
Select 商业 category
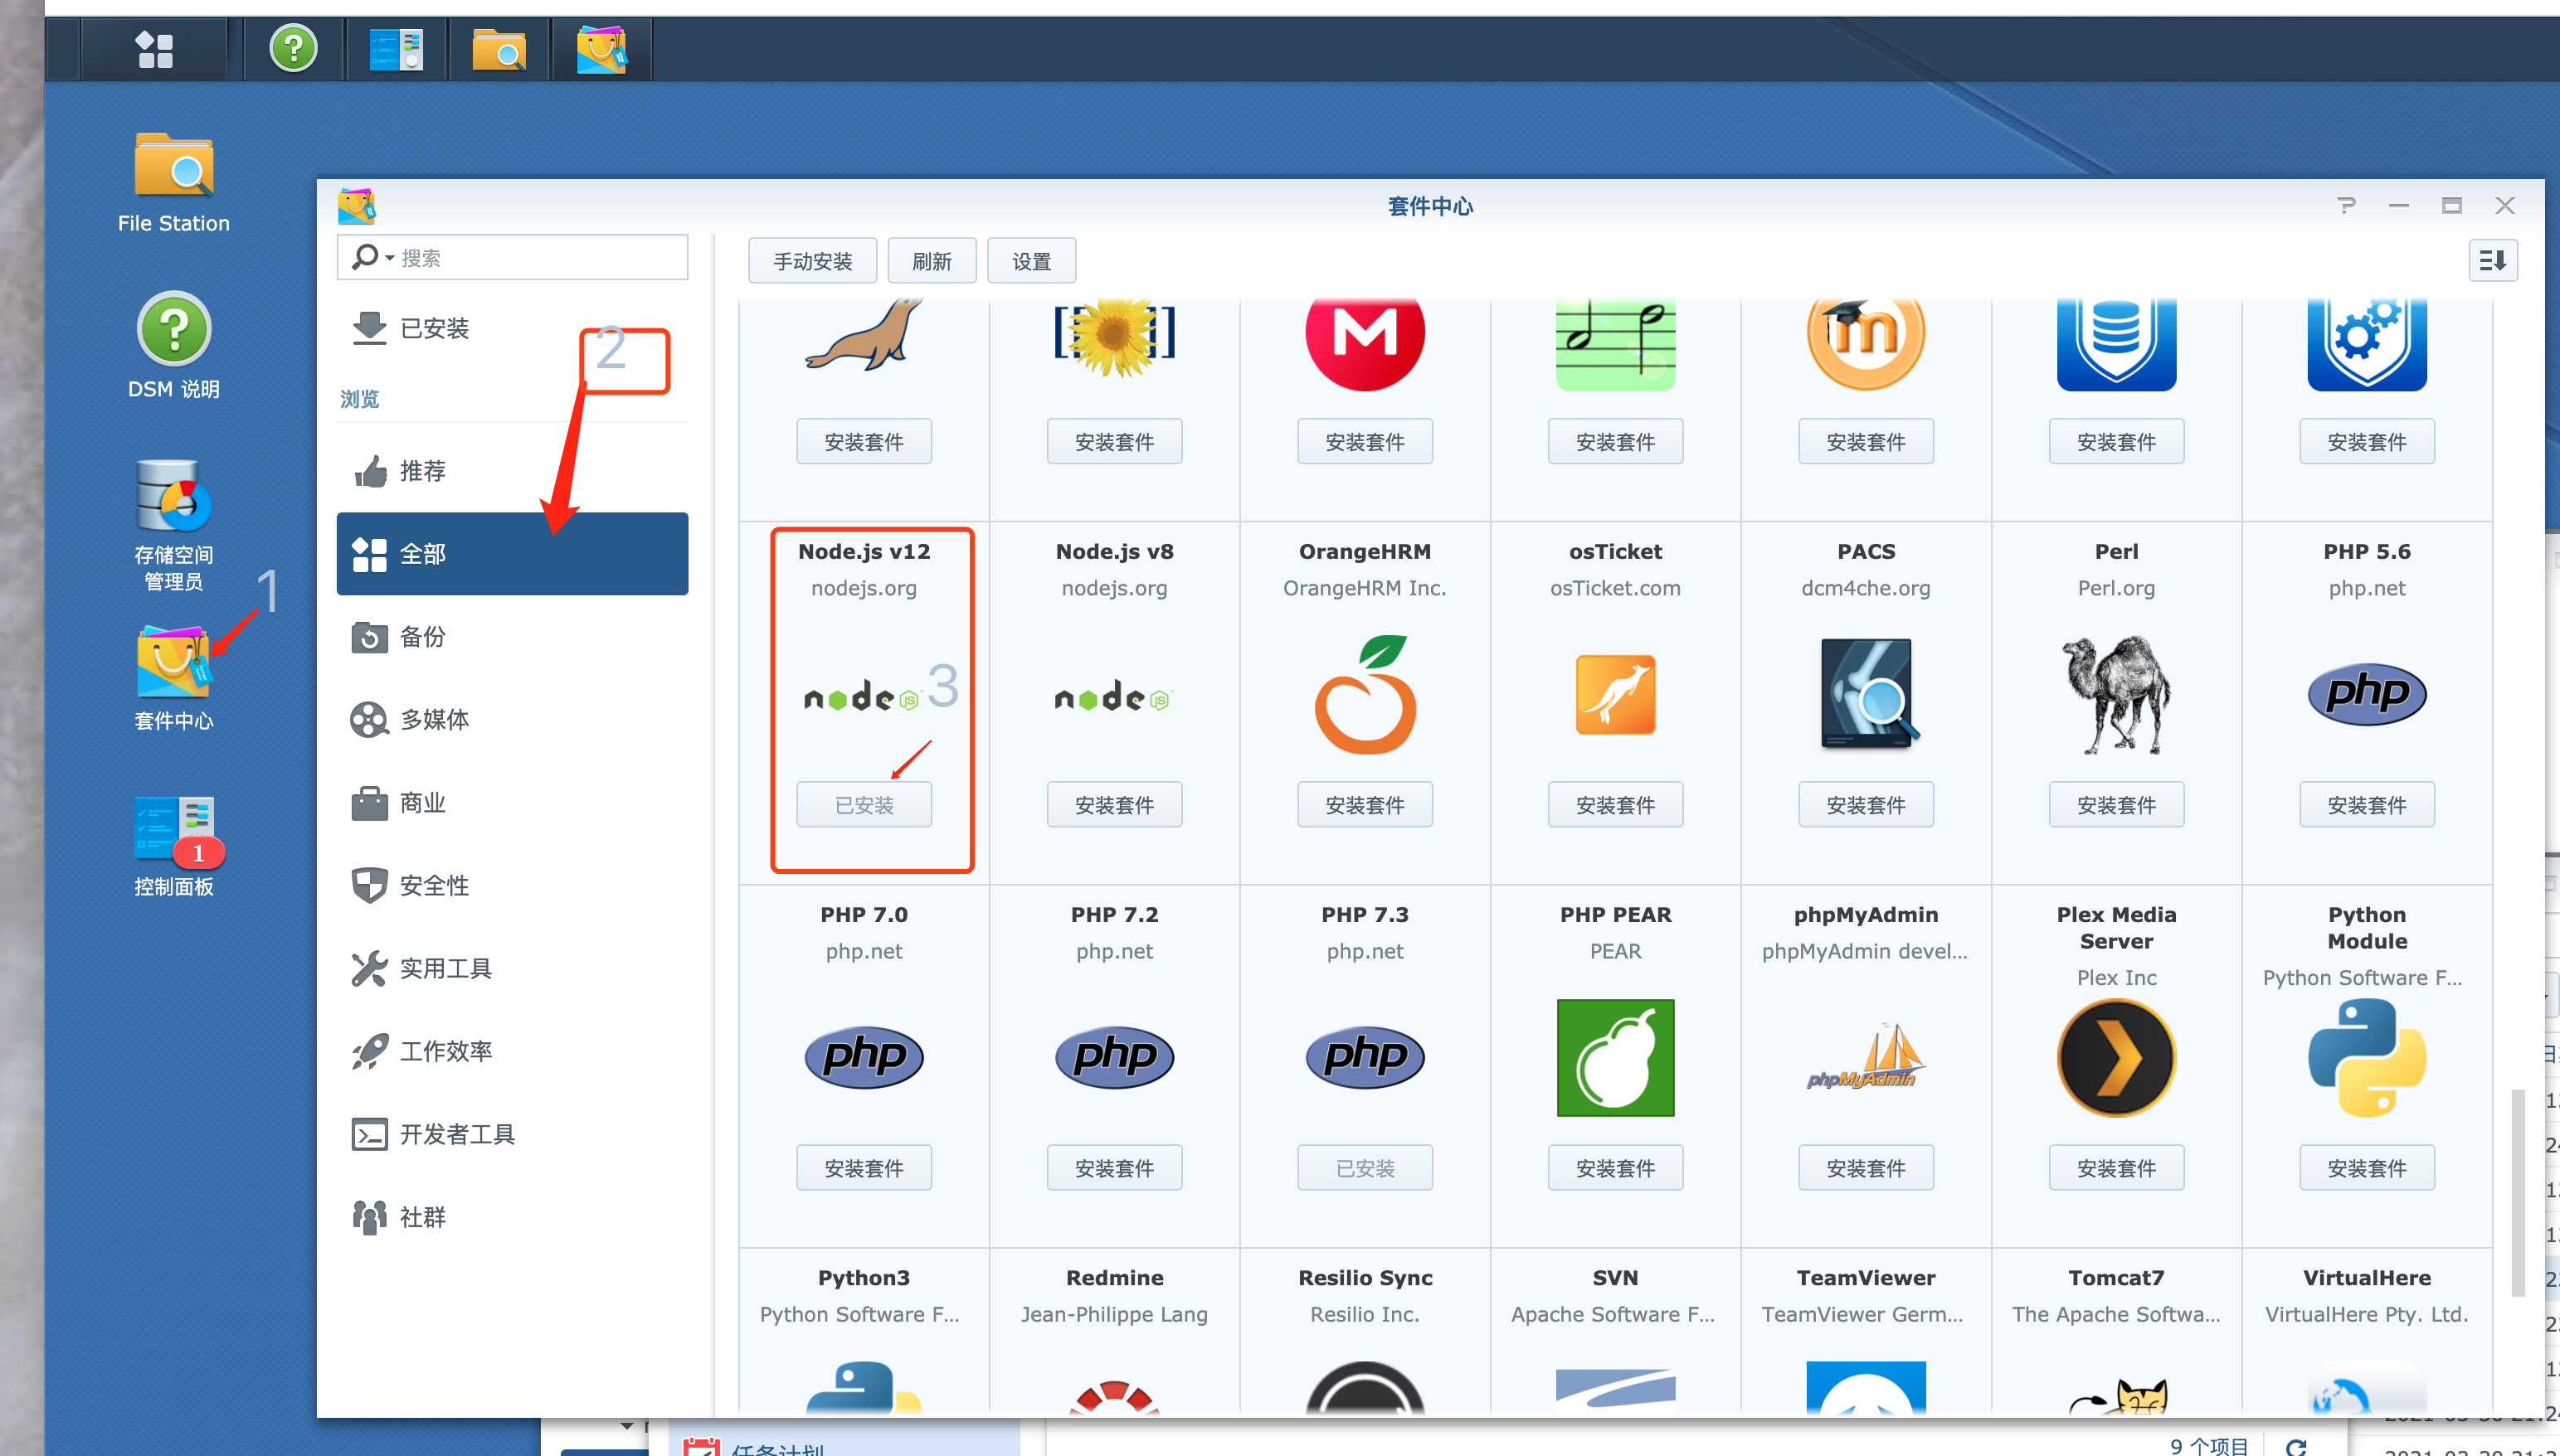point(512,803)
